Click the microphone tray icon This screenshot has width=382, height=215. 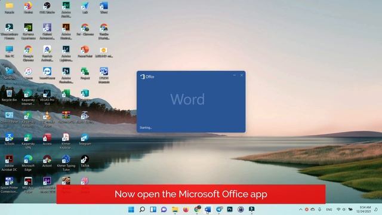(x=319, y=210)
